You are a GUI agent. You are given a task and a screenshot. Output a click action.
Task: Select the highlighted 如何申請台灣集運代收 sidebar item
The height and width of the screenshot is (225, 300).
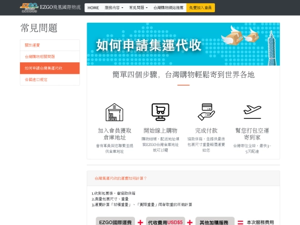click(x=50, y=68)
